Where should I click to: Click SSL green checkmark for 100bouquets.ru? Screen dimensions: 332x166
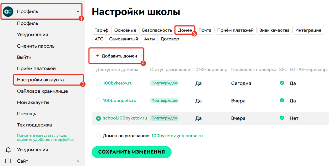(x=282, y=100)
